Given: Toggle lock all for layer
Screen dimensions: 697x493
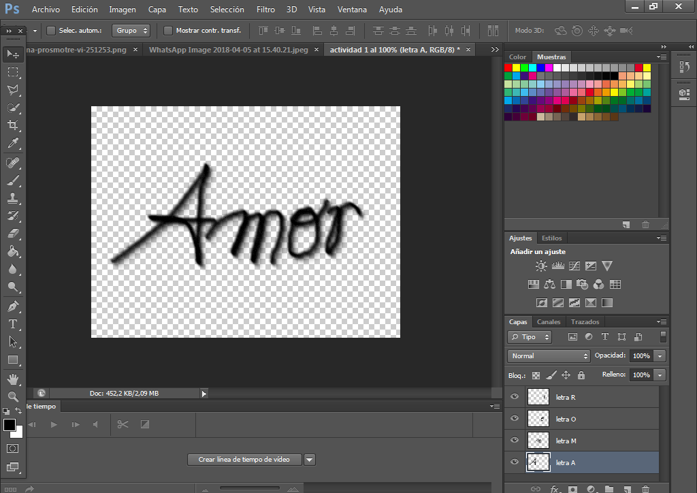Looking at the screenshot, I should click(581, 375).
